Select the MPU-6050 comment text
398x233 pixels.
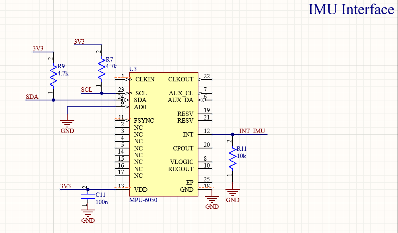click(143, 200)
